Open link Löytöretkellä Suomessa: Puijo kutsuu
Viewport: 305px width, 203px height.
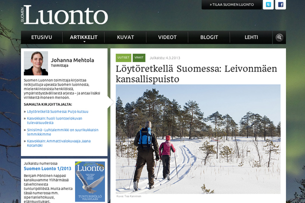click(57, 111)
